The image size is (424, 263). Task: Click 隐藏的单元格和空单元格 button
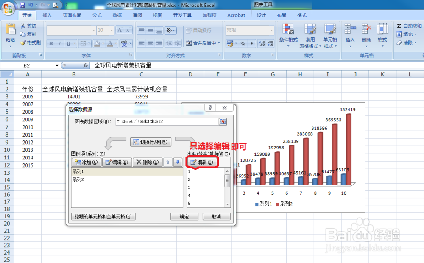[x=103, y=217]
